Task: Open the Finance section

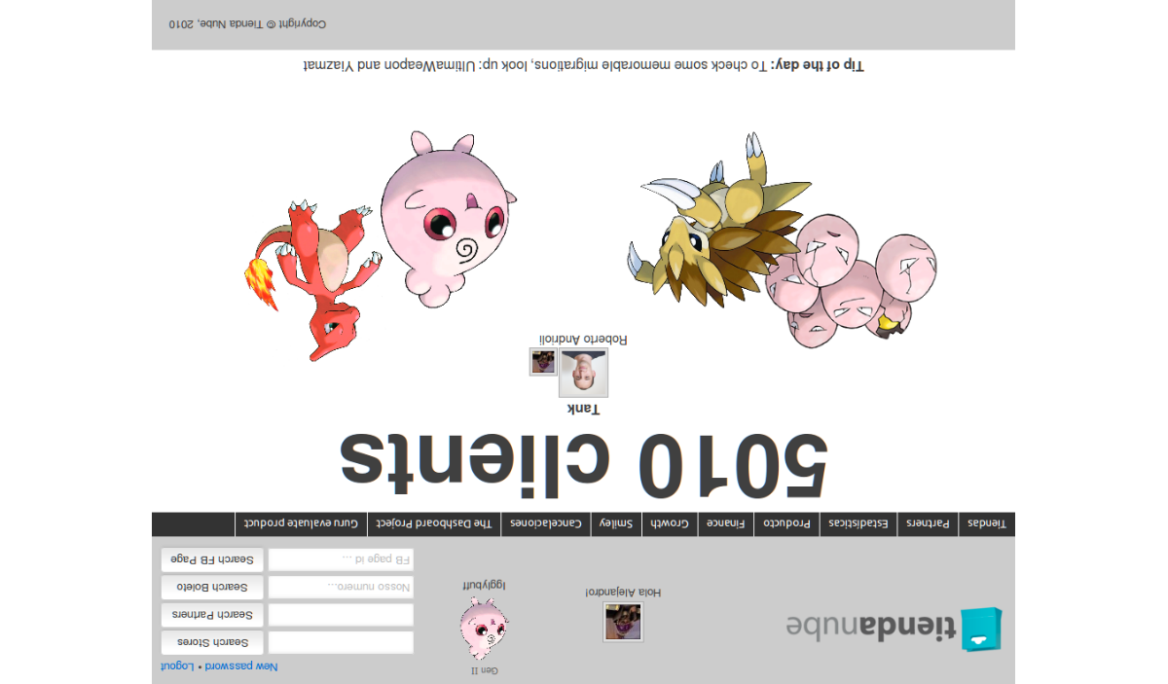Action: [726, 524]
